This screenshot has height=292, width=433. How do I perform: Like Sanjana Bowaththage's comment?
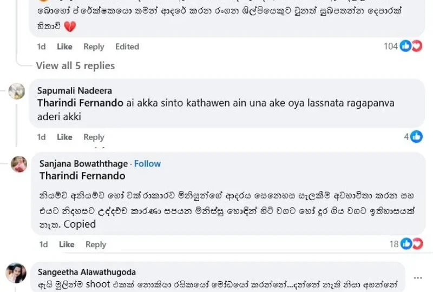(x=67, y=244)
